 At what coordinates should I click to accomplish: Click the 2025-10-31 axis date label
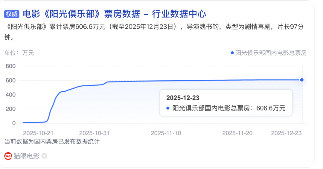(x=94, y=133)
